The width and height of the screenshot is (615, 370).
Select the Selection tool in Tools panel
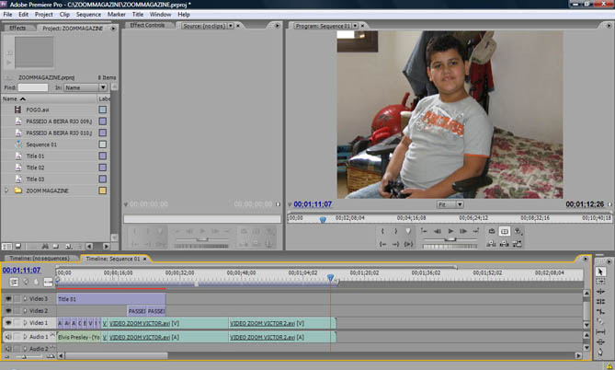click(x=601, y=272)
